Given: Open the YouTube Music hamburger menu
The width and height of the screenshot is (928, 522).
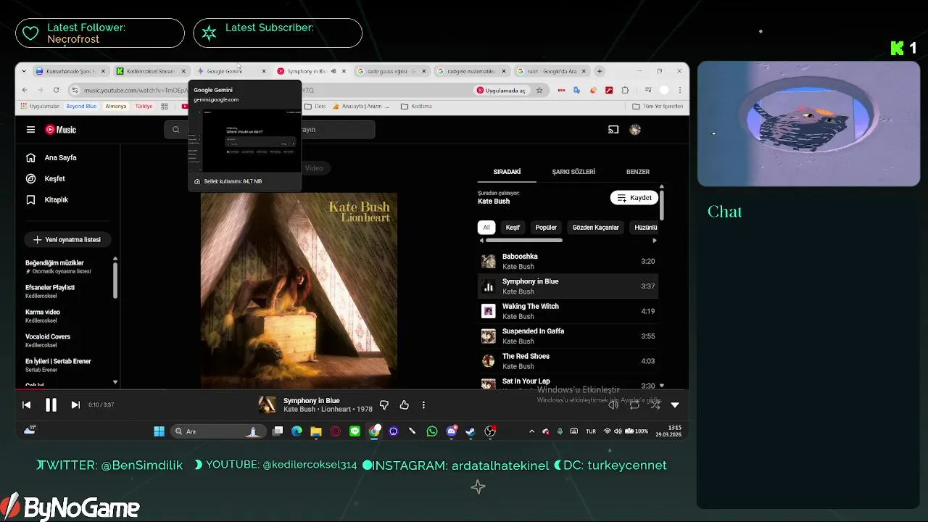Looking at the screenshot, I should point(30,130).
